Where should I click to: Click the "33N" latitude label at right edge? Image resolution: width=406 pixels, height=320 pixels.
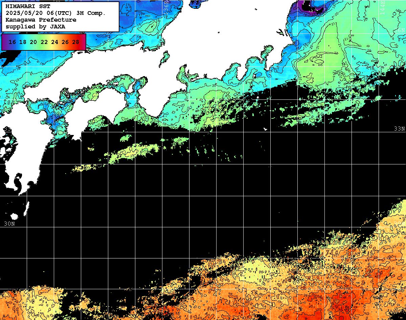[399, 129]
